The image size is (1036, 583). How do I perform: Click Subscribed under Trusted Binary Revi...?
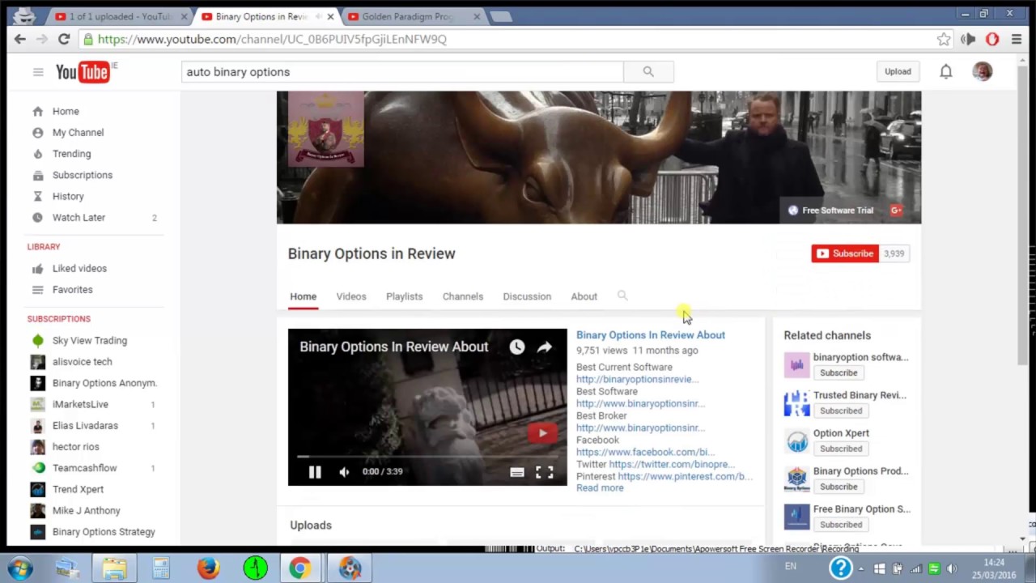tap(841, 411)
